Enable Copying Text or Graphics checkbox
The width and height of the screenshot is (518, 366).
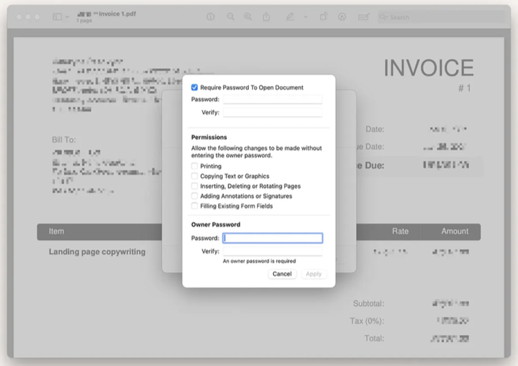(195, 176)
